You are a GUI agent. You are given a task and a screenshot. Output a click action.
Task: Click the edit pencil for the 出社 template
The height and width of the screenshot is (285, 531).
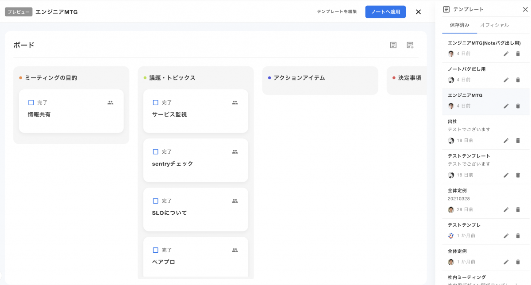tap(506, 141)
